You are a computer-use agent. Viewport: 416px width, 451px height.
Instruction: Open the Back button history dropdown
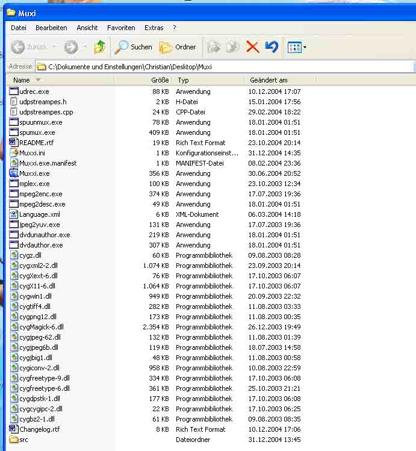[x=55, y=46]
